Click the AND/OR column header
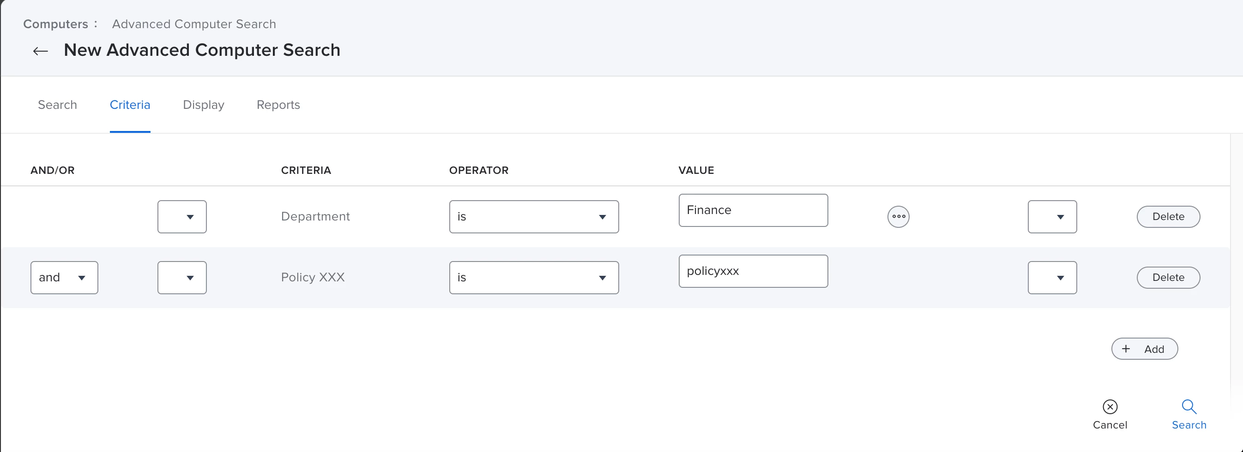Screen dimensions: 1243x452 (x=53, y=170)
